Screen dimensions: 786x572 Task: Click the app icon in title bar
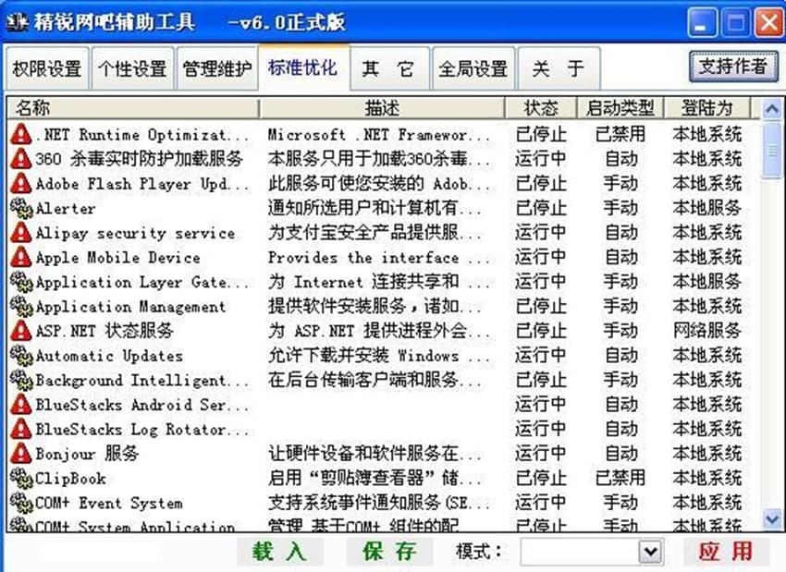point(17,22)
